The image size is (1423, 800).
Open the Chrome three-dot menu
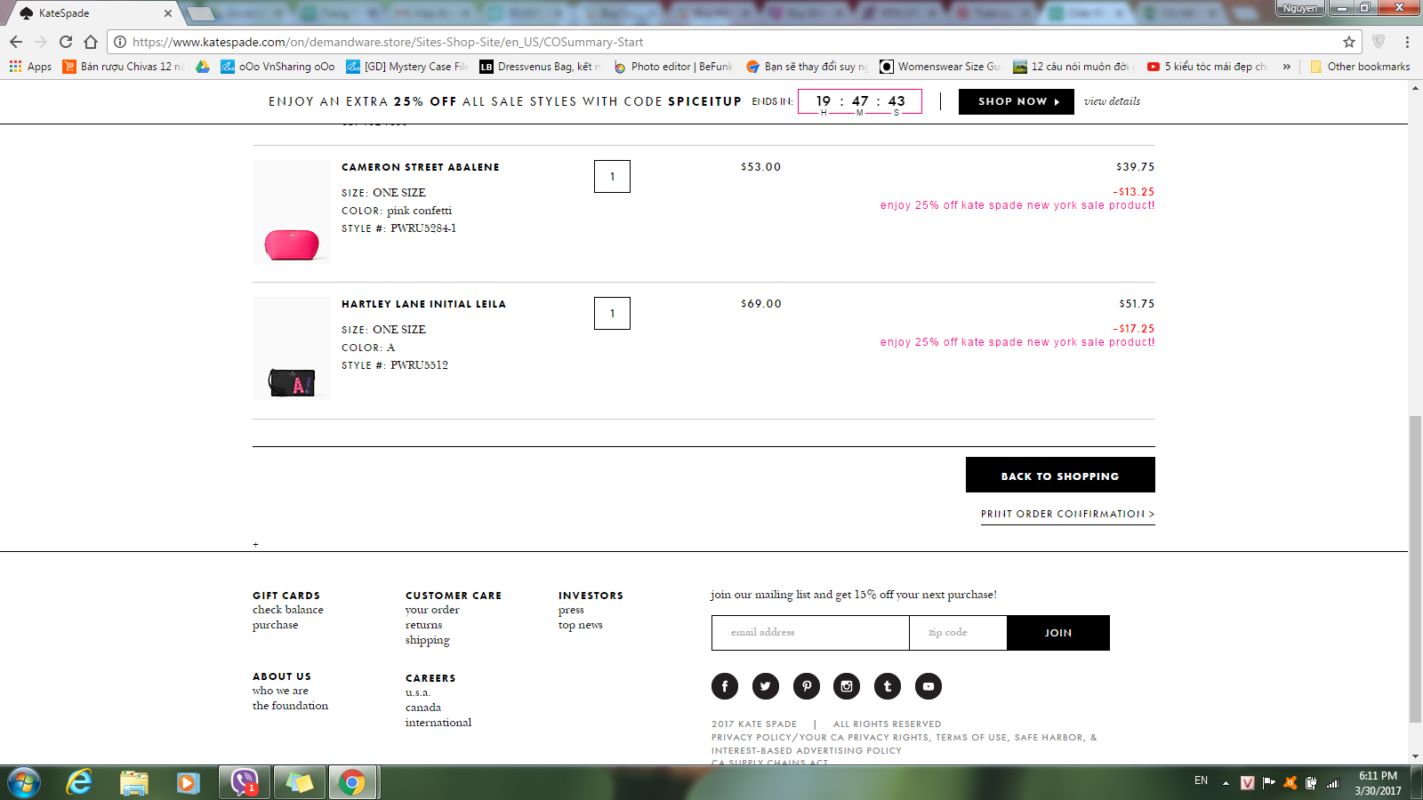point(1407,42)
